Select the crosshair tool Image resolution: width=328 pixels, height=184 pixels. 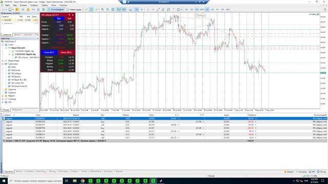click(x=141, y=9)
